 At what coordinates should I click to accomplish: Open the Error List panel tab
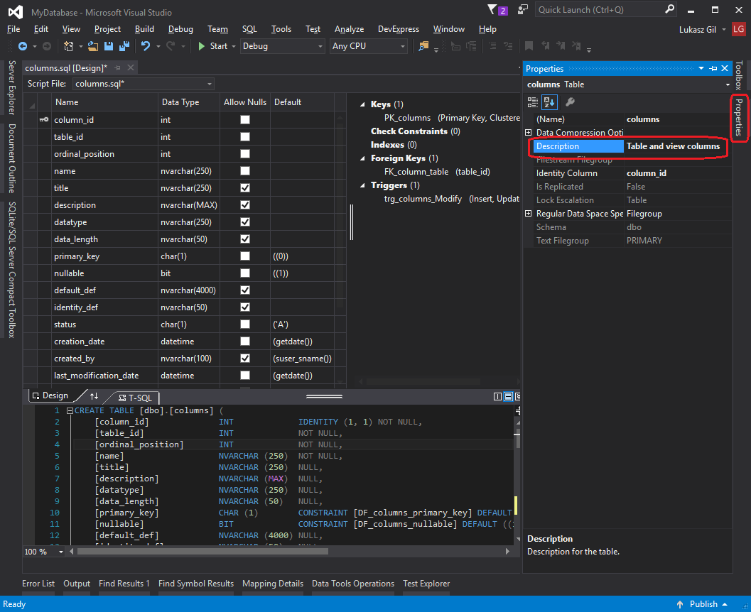coord(38,584)
